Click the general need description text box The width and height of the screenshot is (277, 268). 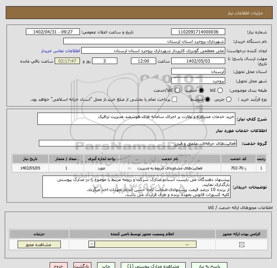pyautogui.click(x=136, y=119)
